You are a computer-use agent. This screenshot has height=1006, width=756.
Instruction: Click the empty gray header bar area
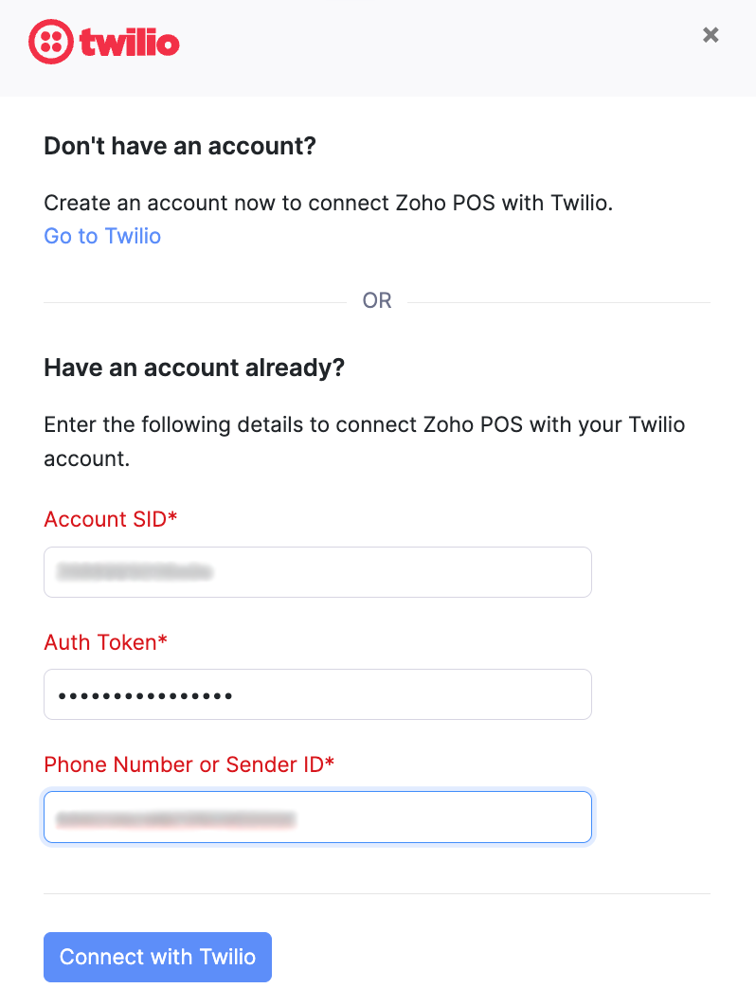[x=426, y=47]
